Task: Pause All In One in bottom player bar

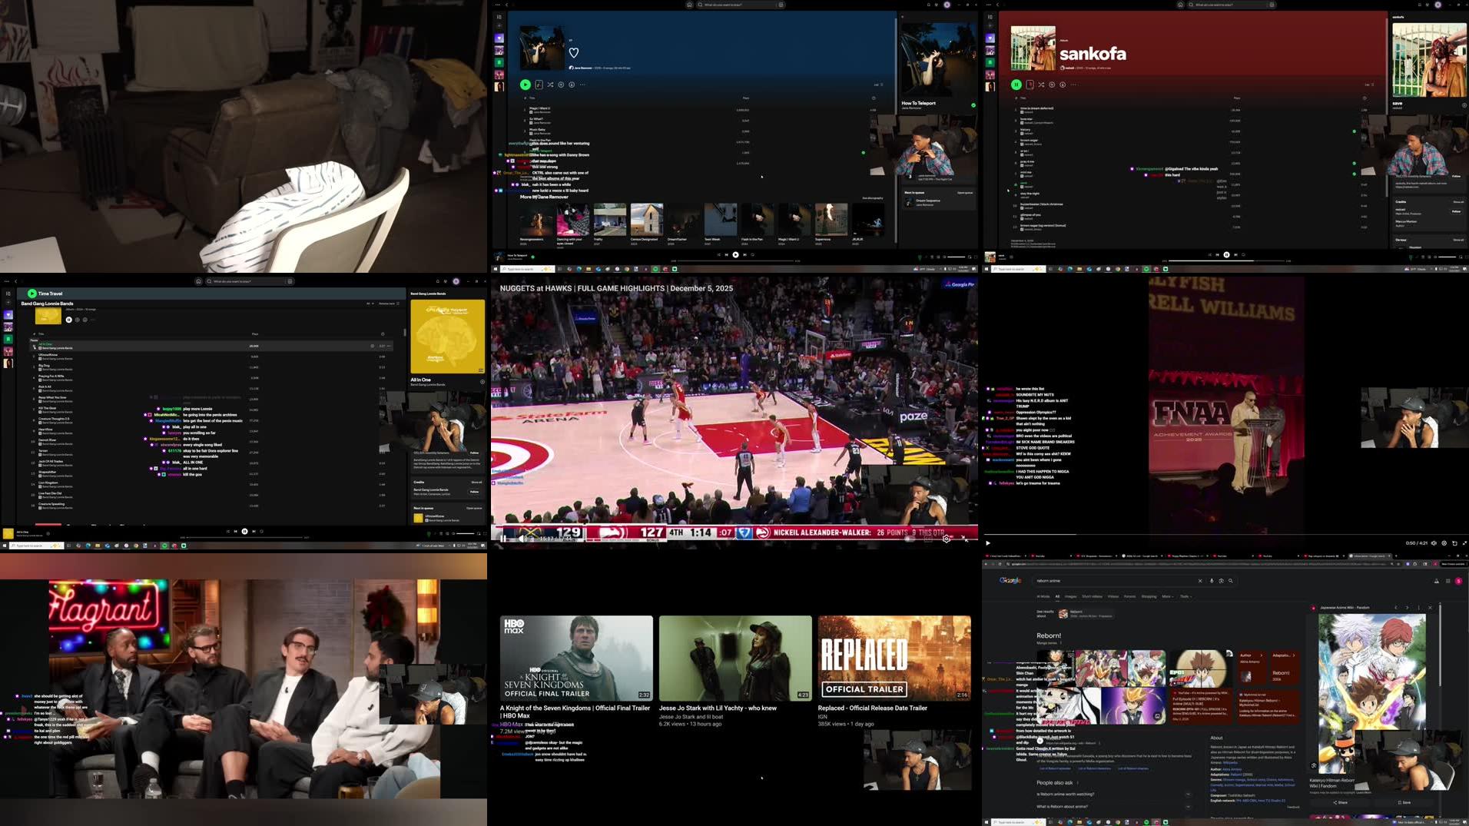Action: click(244, 531)
